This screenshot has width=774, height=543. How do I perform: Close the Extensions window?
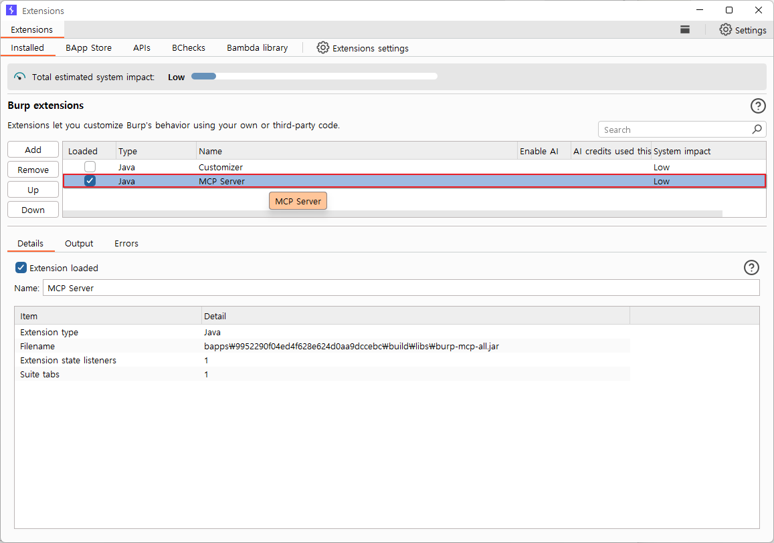pyautogui.click(x=759, y=10)
